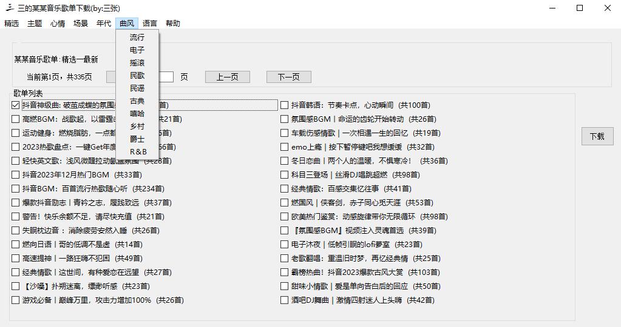Image resolution: width=621 pixels, height=327 pixels.
Task: Check 失眠枕边音 playlist
Action: click(x=15, y=230)
